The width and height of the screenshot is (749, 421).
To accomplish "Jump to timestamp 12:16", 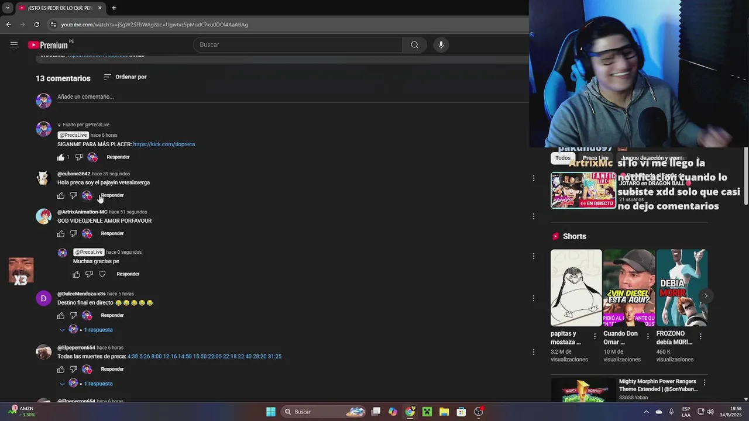I will [170, 357].
